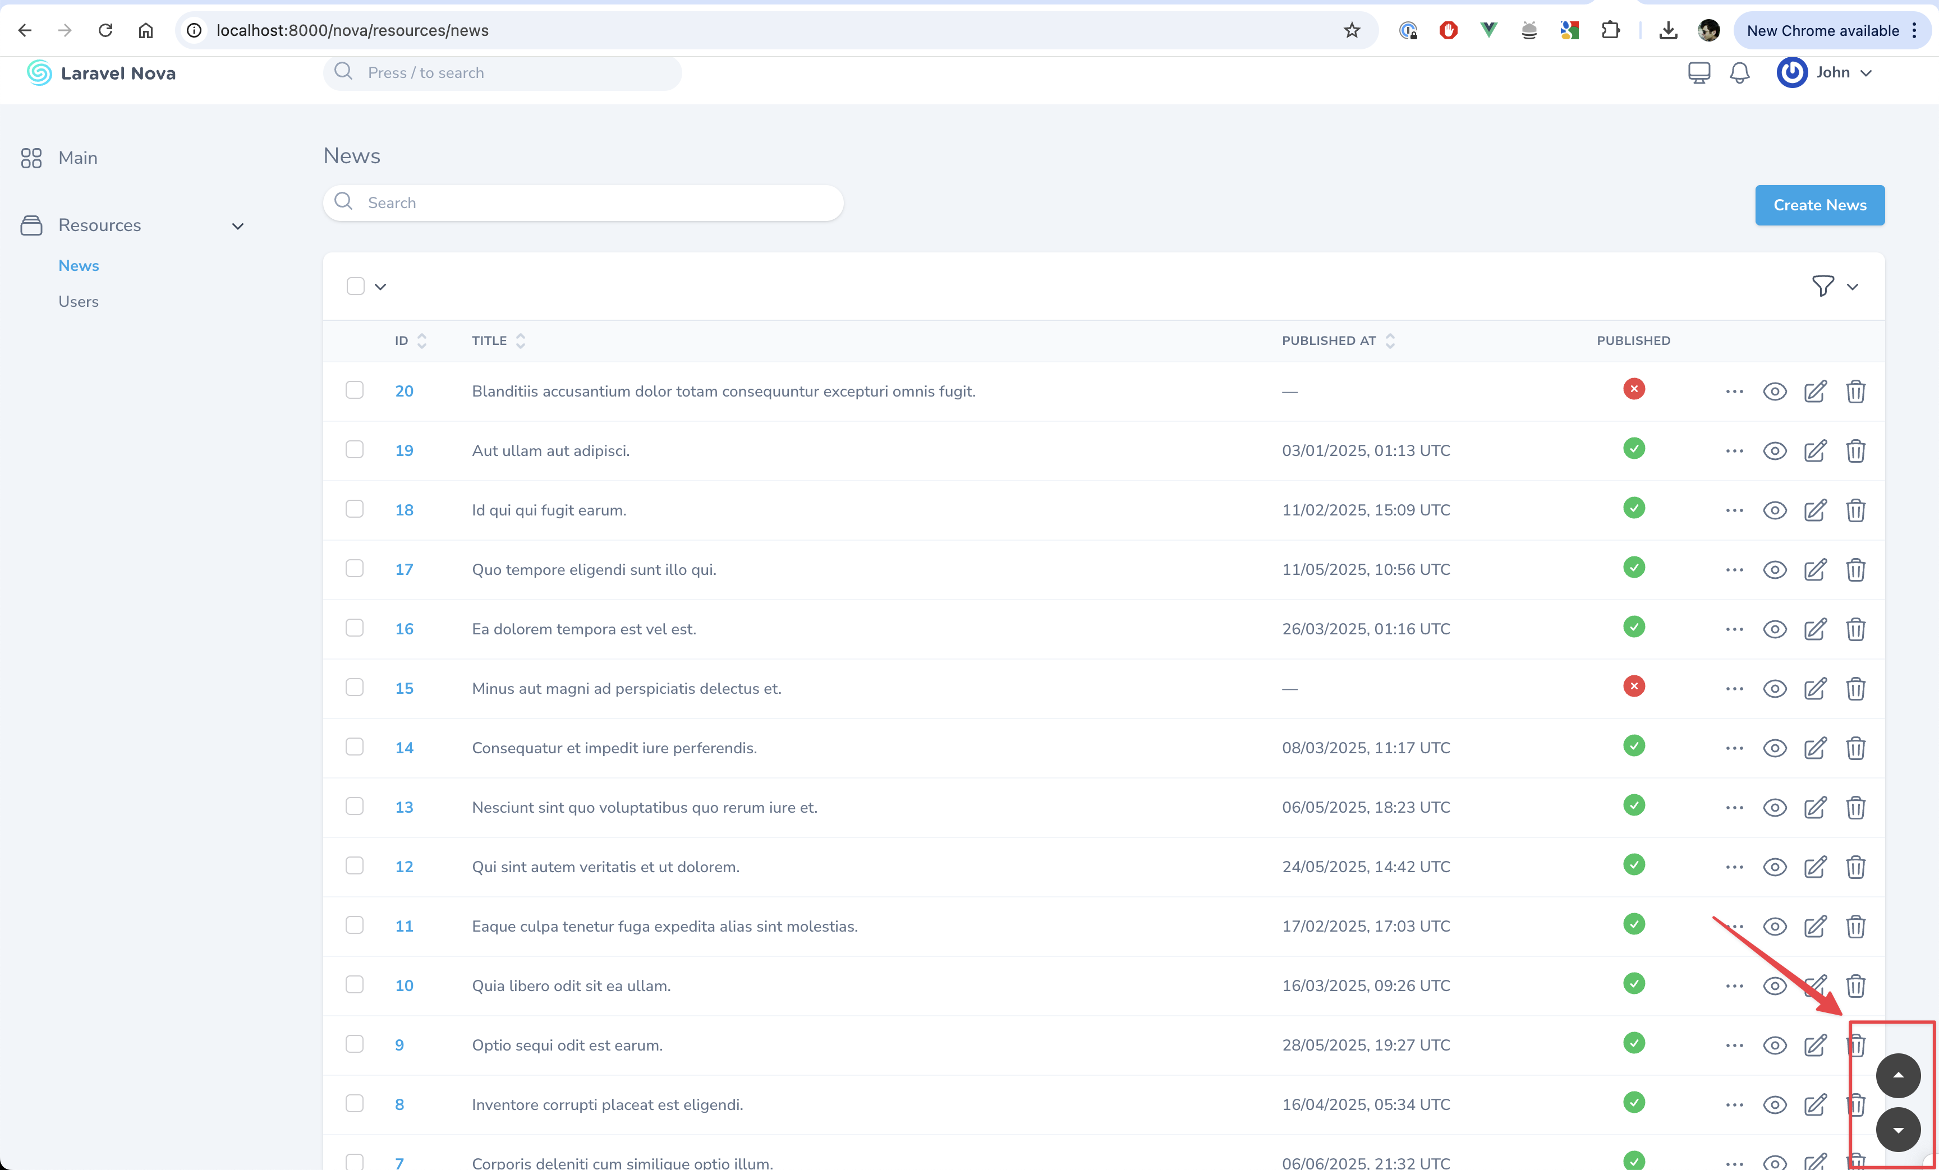Bookmark page with the star icon
This screenshot has height=1170, width=1939.
(1351, 31)
